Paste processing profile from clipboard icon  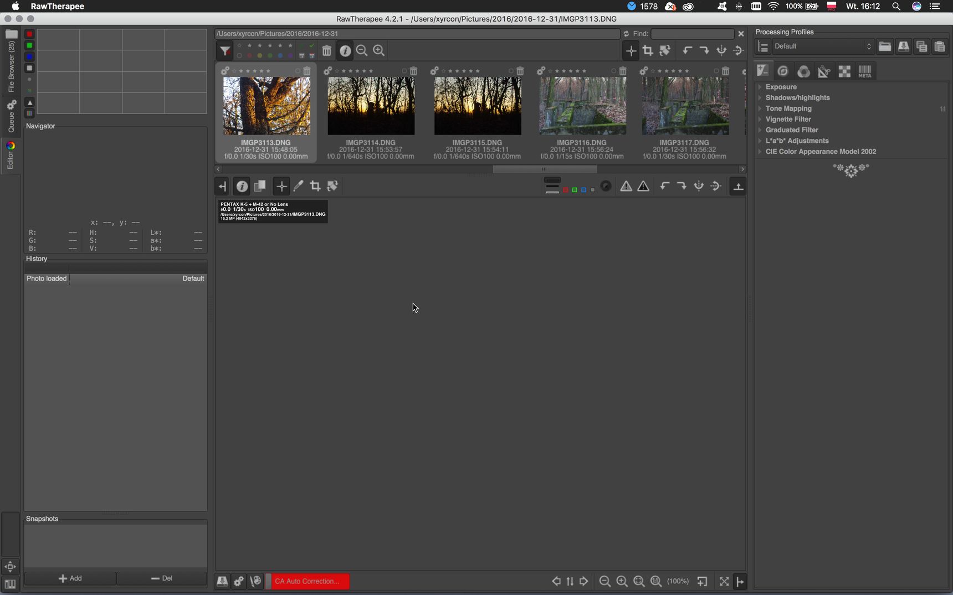[940, 46]
